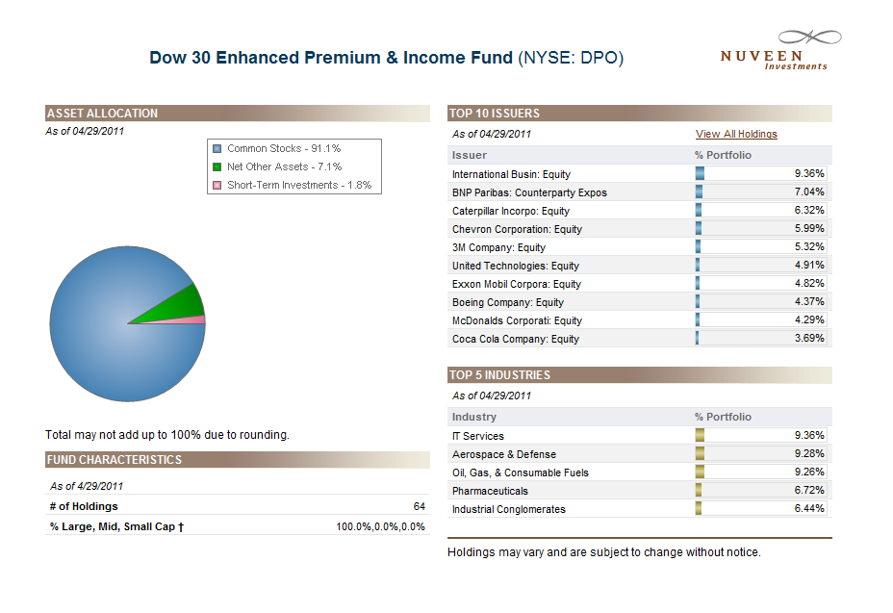893x613 pixels.
Task: Select the Common Stocks blue legend swatch
Action: pyautogui.click(x=217, y=149)
